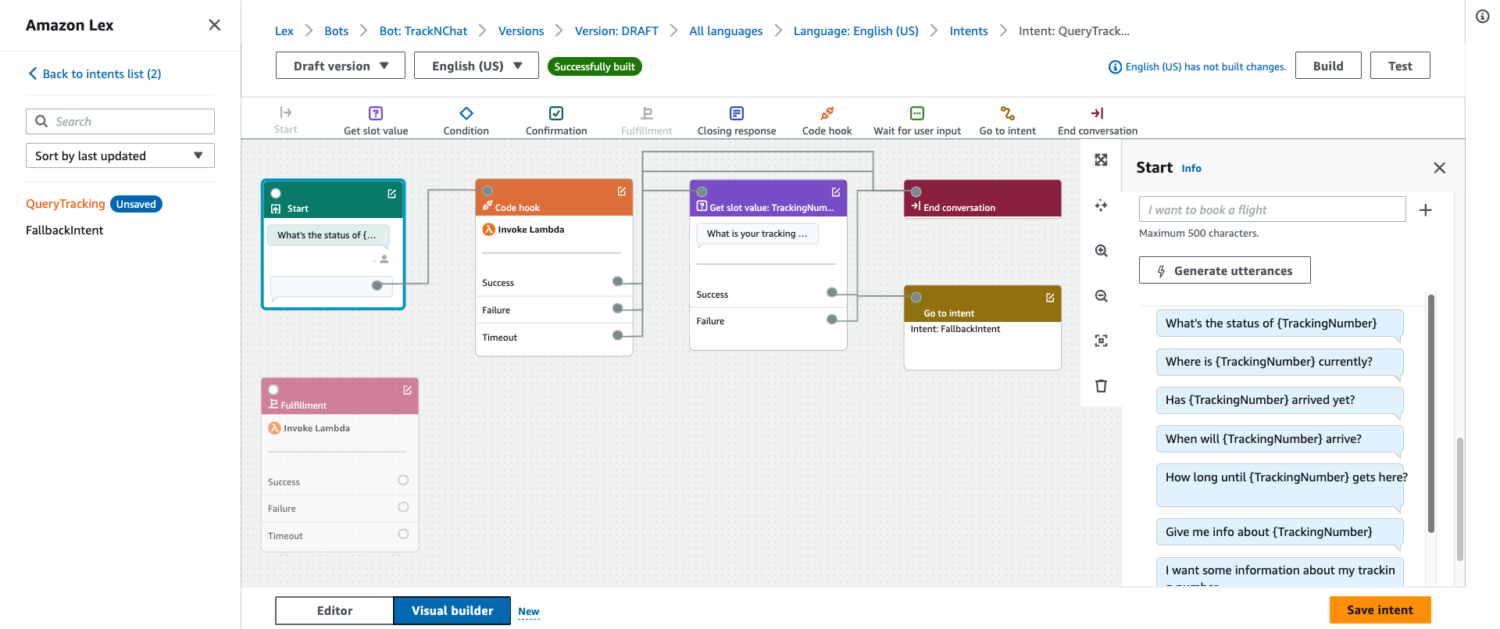
Task: Add a Confirmation block from toolbar
Action: 556,120
